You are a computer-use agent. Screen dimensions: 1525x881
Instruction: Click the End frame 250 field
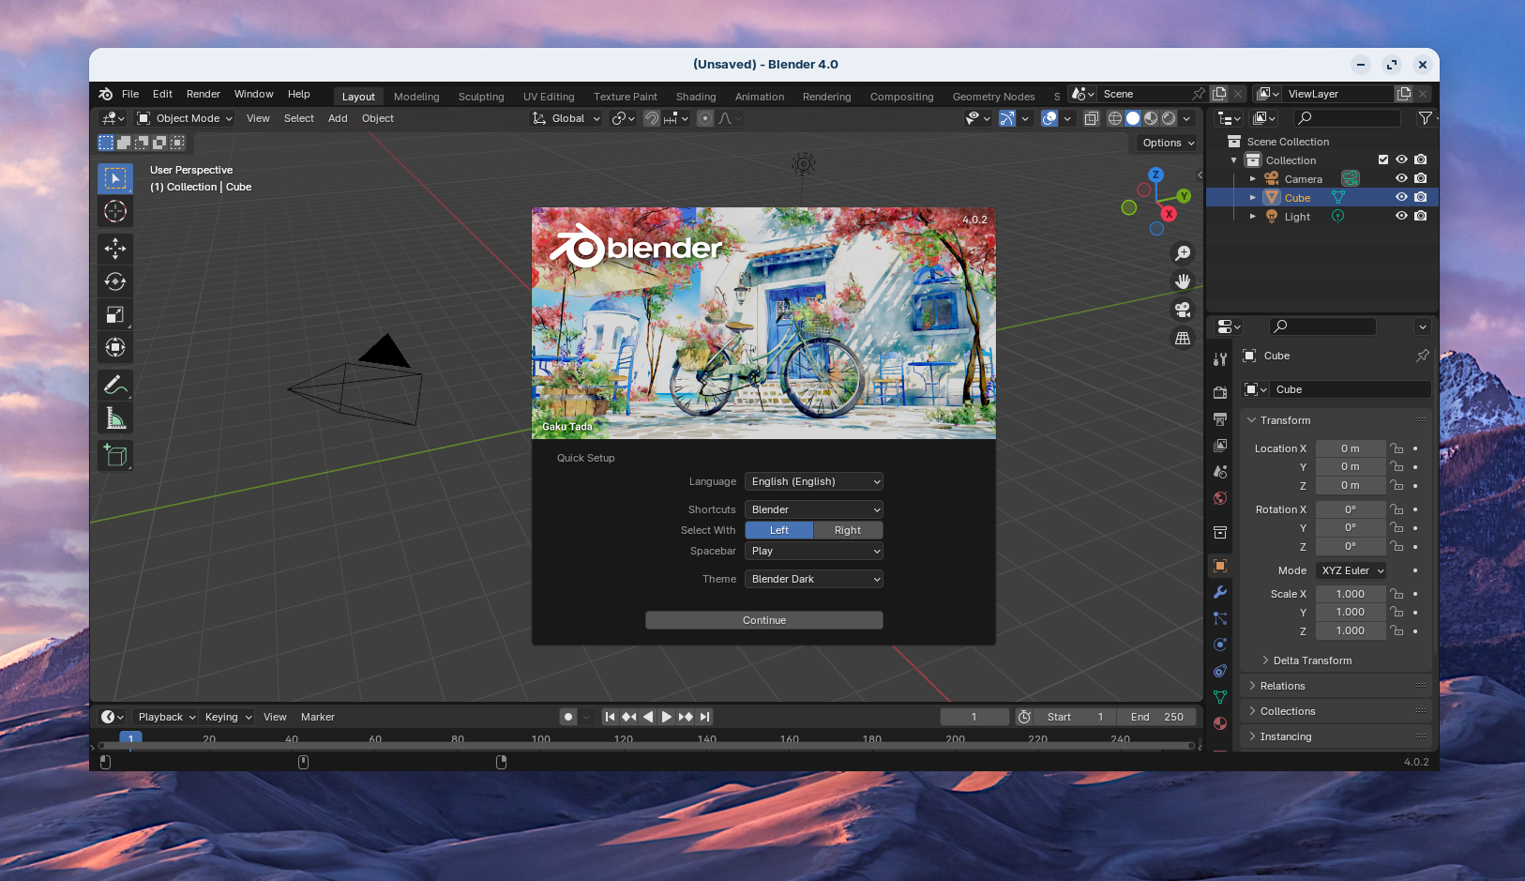point(1157,717)
